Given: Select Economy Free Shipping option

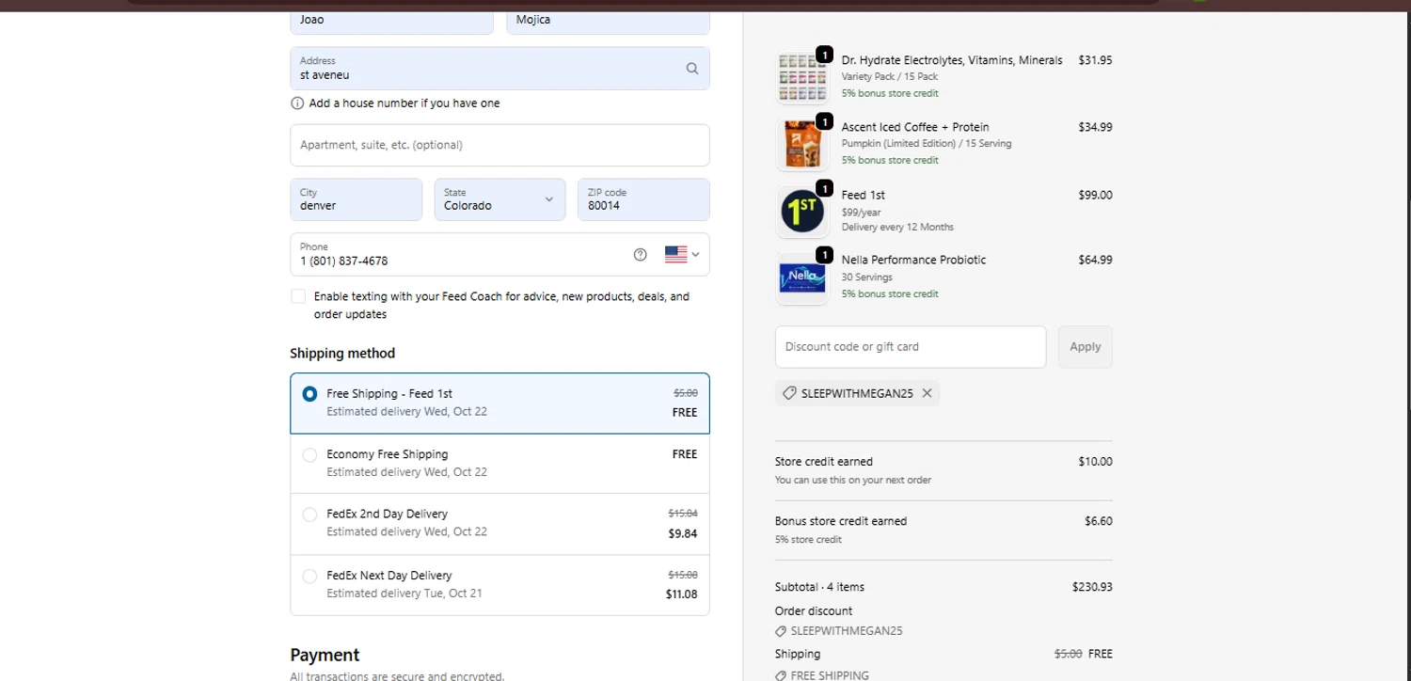Looking at the screenshot, I should coord(499,464).
